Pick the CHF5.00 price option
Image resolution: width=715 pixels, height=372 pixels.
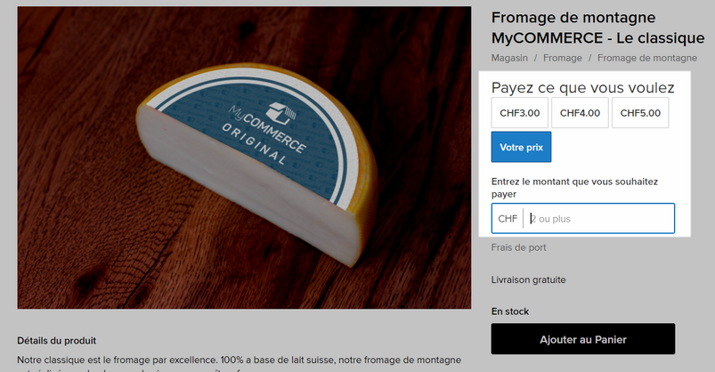pos(640,113)
